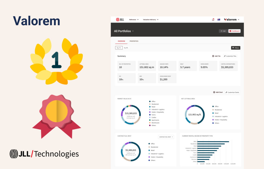
Task: Click Farms in the Market Value legend
Action: coord(154,115)
